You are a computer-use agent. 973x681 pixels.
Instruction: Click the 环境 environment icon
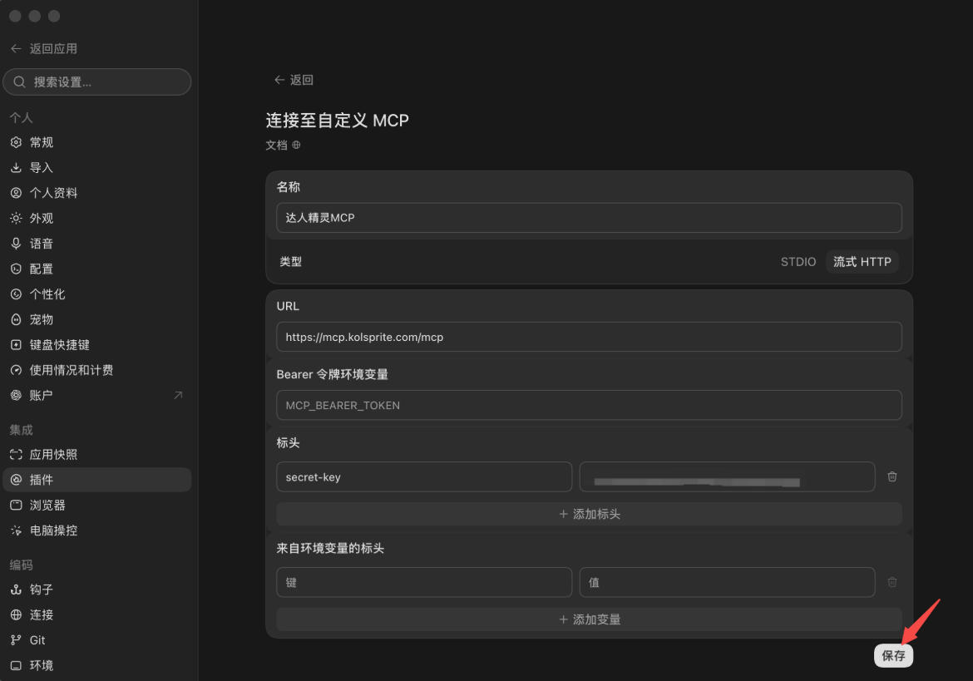(x=16, y=665)
